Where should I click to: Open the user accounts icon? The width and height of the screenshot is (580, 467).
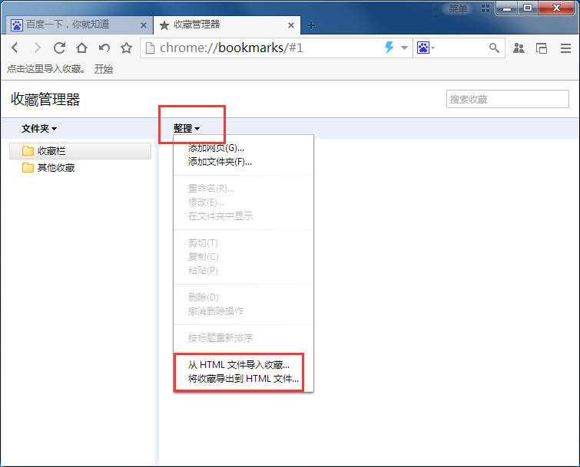tap(519, 48)
